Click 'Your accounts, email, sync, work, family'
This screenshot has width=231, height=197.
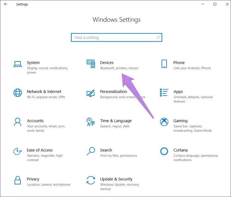click(46, 128)
